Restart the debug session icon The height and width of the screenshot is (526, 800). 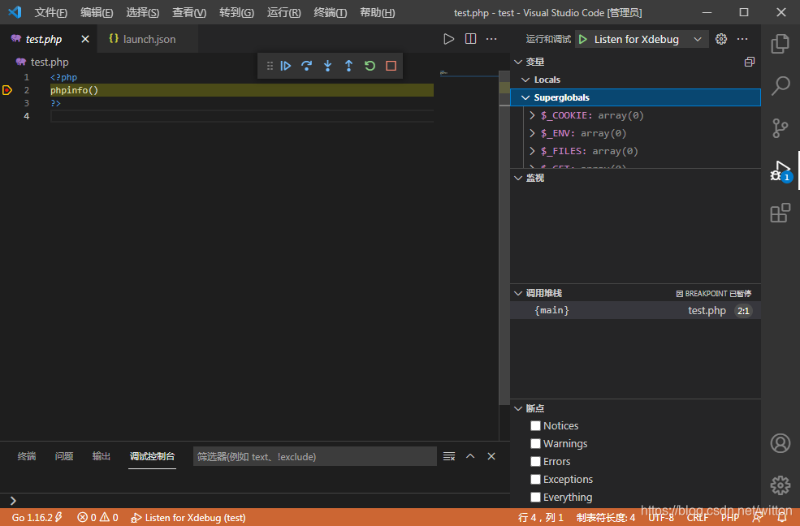pyautogui.click(x=370, y=66)
